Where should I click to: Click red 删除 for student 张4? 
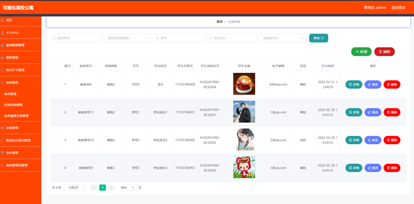click(x=392, y=84)
